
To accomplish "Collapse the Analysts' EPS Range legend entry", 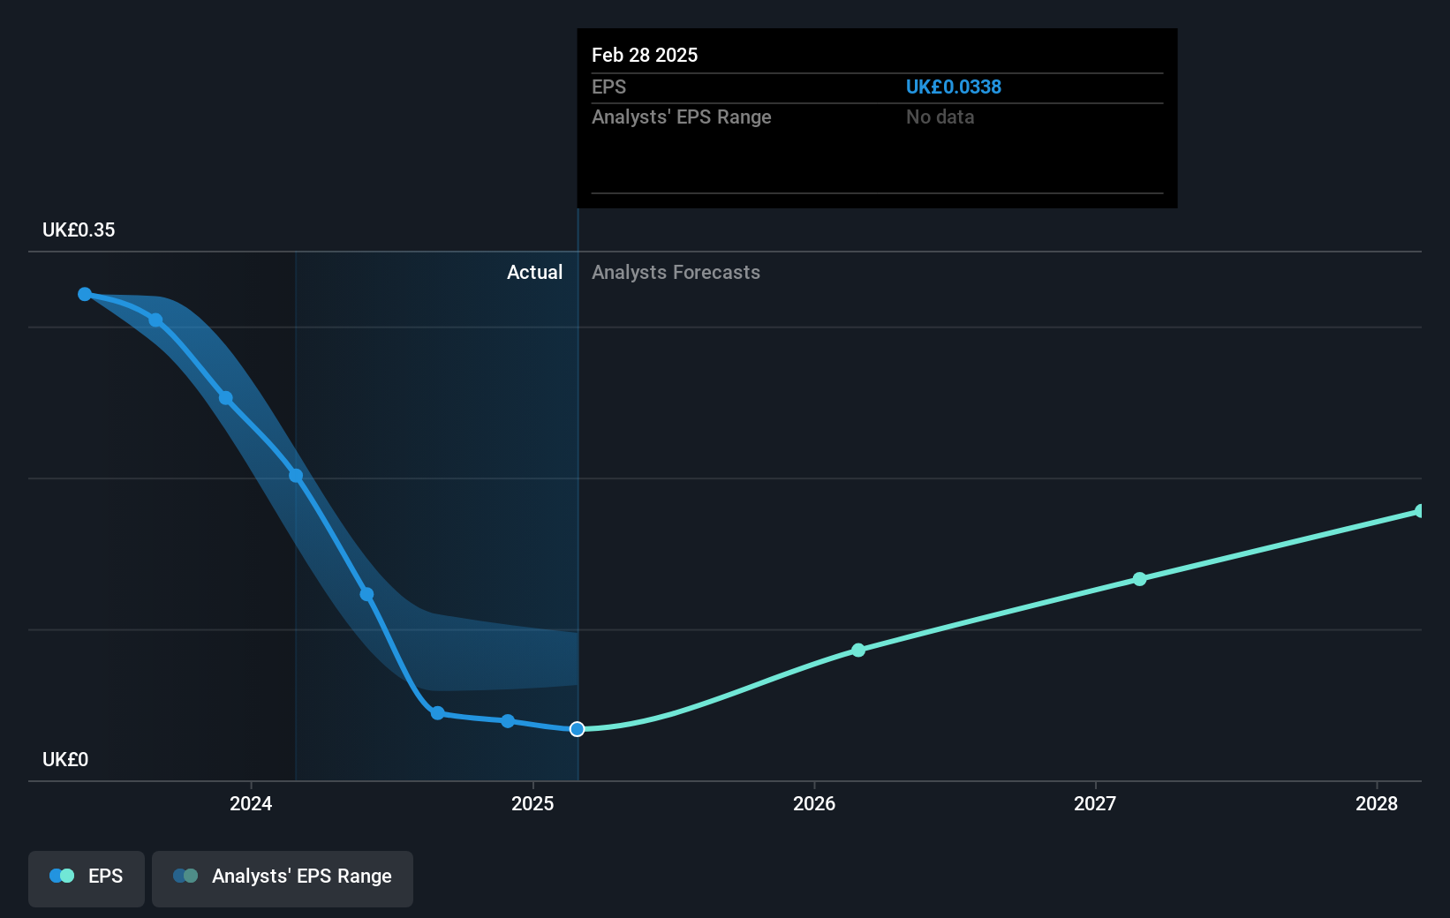I will click(x=282, y=877).
